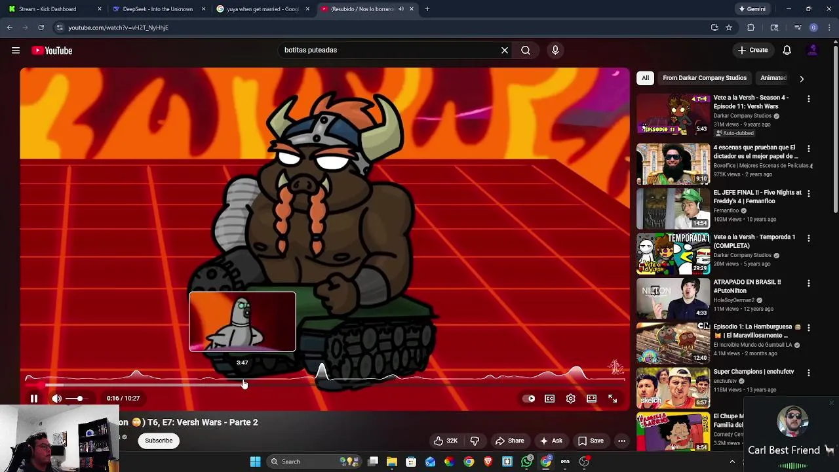
Task: Open Gemini in Chrome
Action: [751, 9]
